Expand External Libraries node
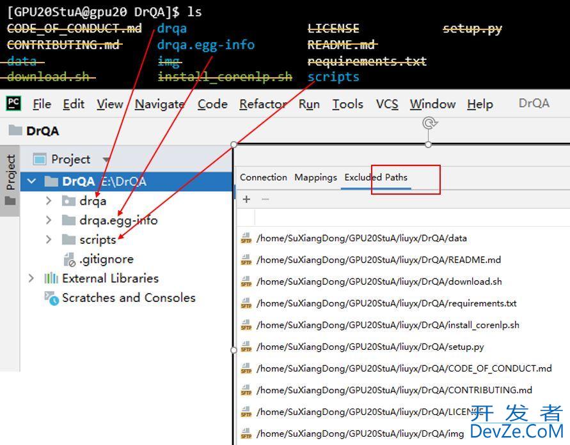 pyautogui.click(x=31, y=278)
